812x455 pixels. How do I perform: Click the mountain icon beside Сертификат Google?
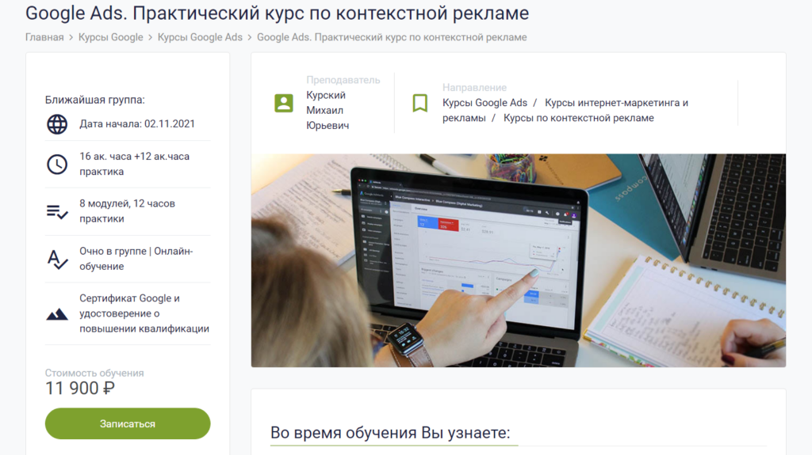point(57,314)
